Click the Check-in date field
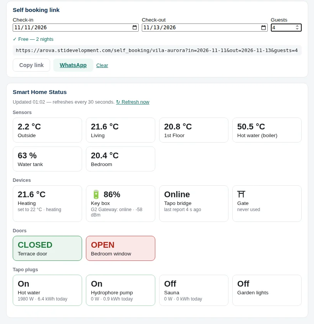The image size is (314, 324). click(76, 27)
